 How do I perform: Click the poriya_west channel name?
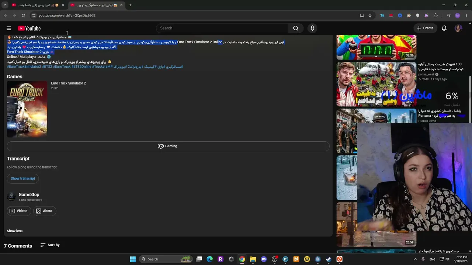426,74
